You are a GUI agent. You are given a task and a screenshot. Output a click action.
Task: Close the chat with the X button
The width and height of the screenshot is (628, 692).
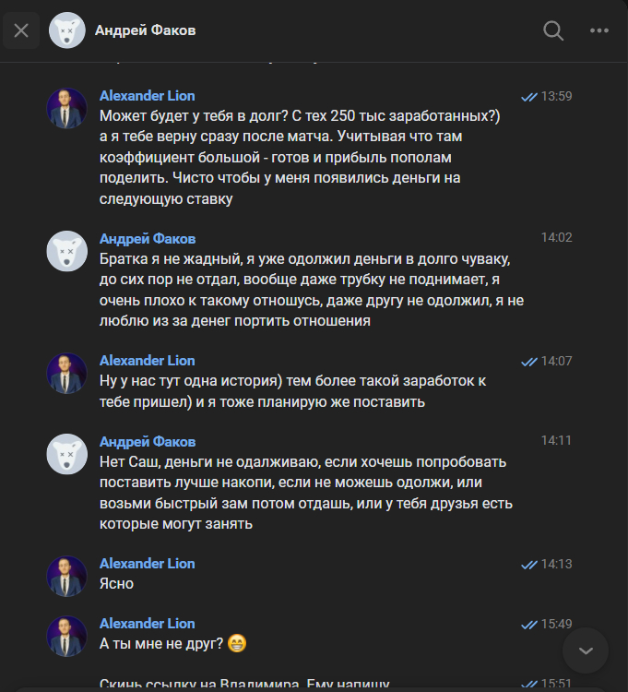(21, 30)
